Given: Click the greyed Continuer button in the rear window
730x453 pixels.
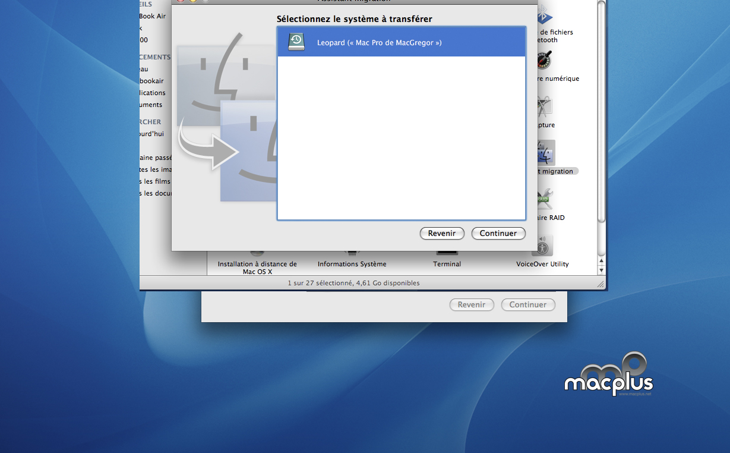Looking at the screenshot, I should (x=528, y=304).
